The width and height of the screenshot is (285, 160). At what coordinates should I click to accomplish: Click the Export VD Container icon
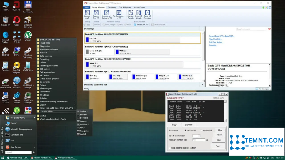tap(147, 13)
